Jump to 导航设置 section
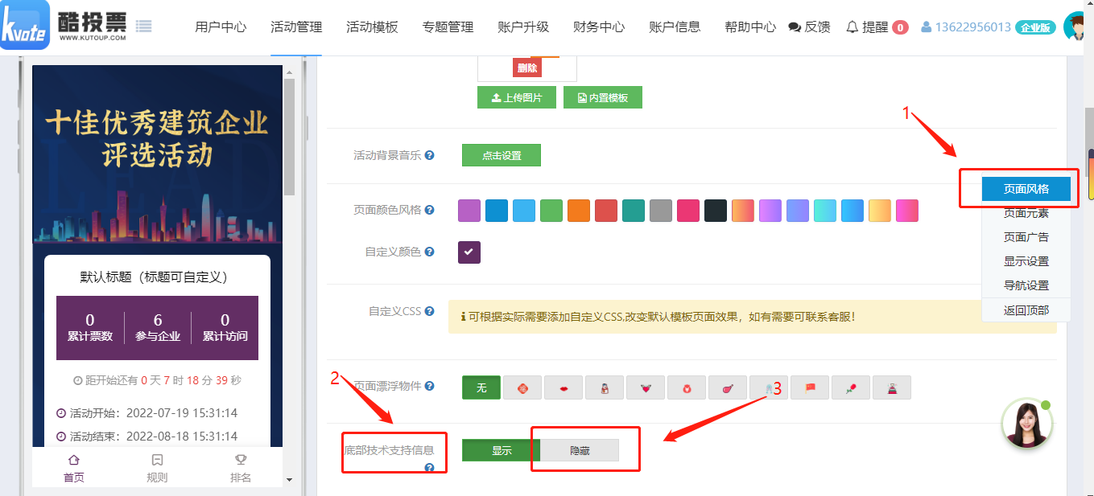This screenshot has height=496, width=1094. 1026,285
